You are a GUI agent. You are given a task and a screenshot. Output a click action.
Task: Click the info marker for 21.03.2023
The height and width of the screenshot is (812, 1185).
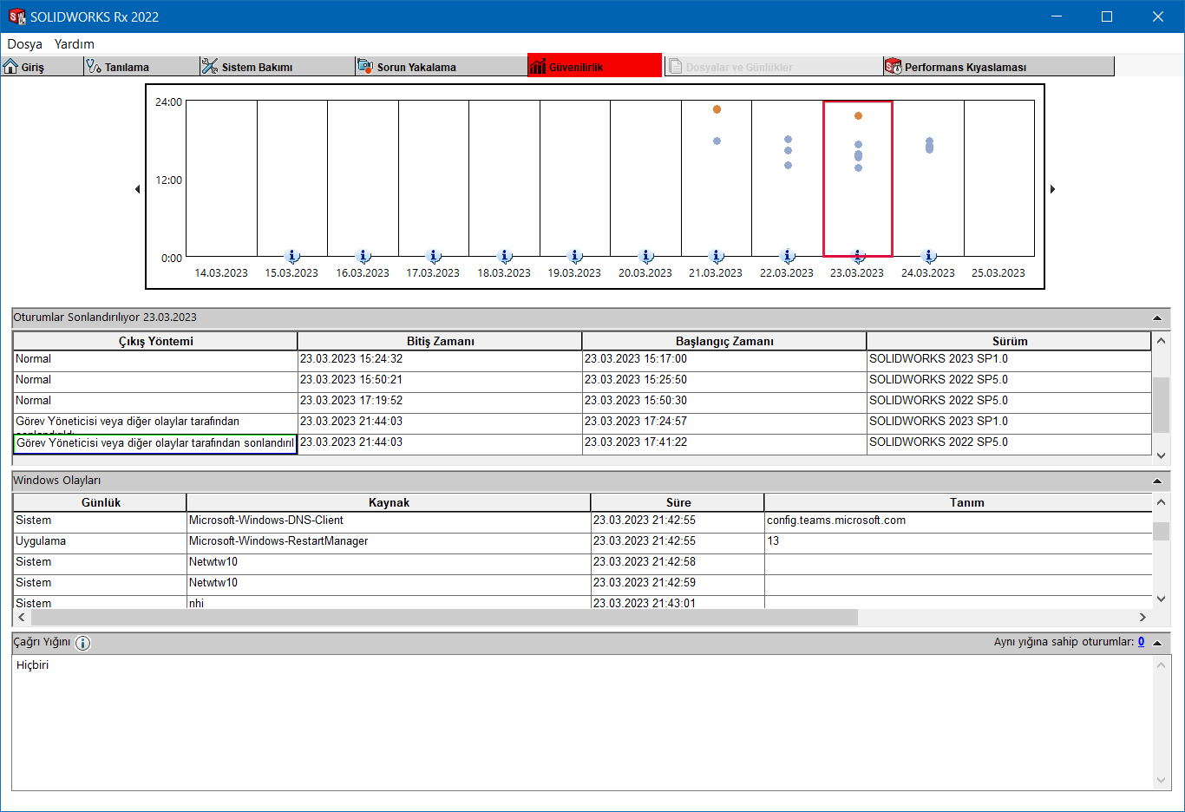pos(717,257)
